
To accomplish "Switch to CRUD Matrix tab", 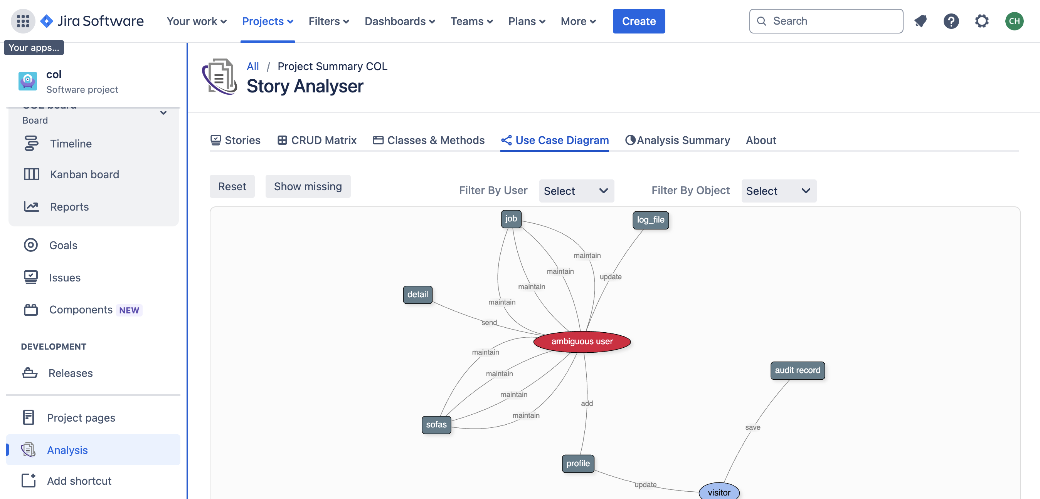I will click(x=316, y=140).
